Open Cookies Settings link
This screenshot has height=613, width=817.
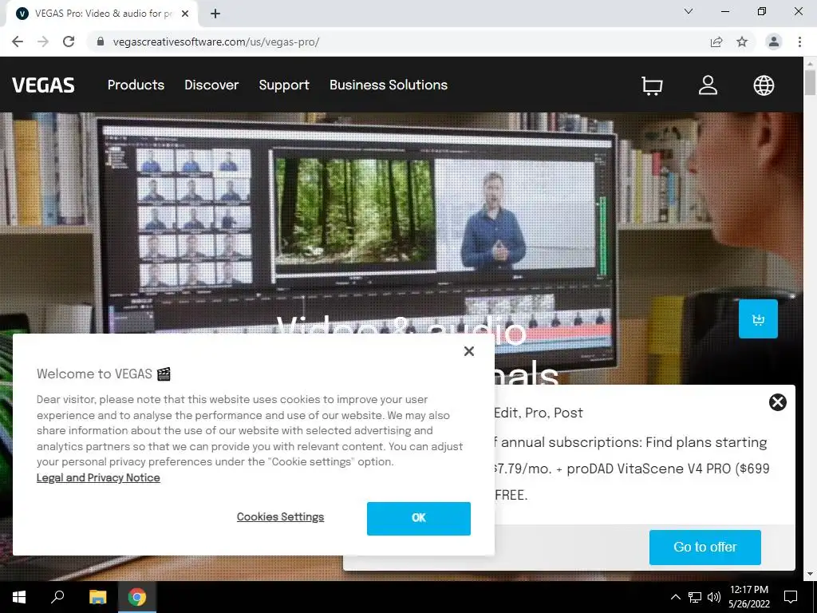[280, 517]
